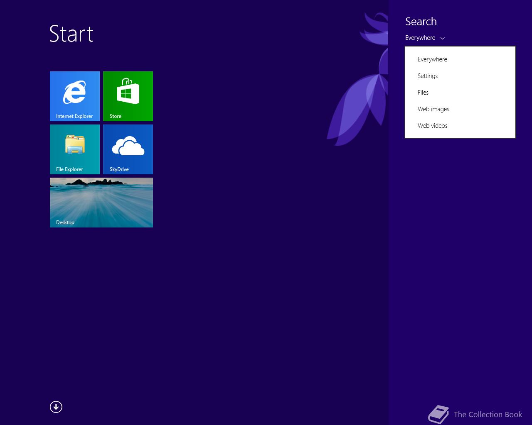532x425 pixels.
Task: Launch the Store tile
Action: pyautogui.click(x=128, y=96)
